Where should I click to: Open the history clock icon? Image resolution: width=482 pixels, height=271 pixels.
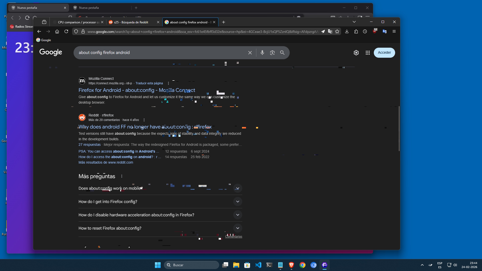click(x=365, y=31)
